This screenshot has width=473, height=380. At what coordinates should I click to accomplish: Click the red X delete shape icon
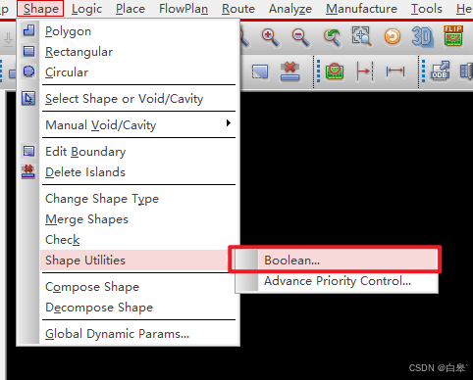pos(290,71)
